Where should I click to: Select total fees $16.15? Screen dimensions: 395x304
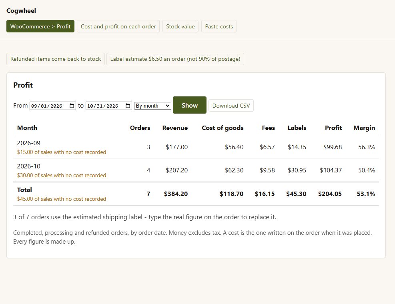[x=265, y=194]
